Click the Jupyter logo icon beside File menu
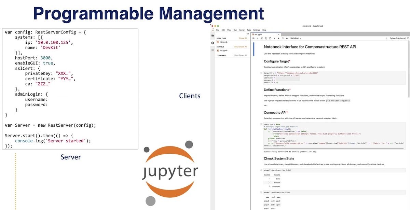The width and height of the screenshot is (410, 210). pos(213,30)
